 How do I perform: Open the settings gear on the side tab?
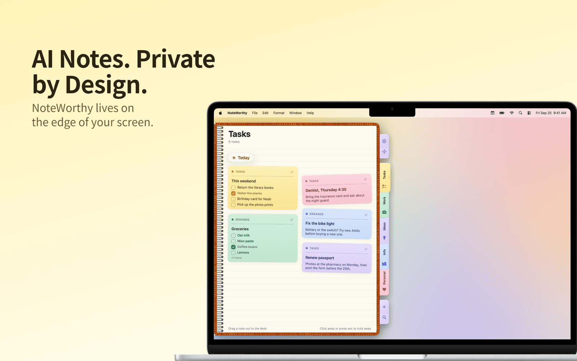click(384, 141)
